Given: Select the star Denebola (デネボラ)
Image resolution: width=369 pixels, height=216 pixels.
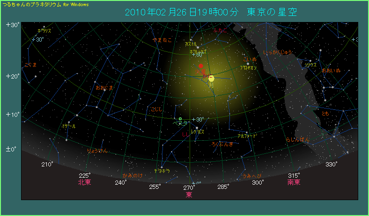Looking at the screenshot, I should (162, 167).
